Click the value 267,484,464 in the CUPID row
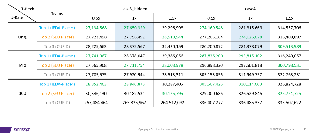 [96, 103]
